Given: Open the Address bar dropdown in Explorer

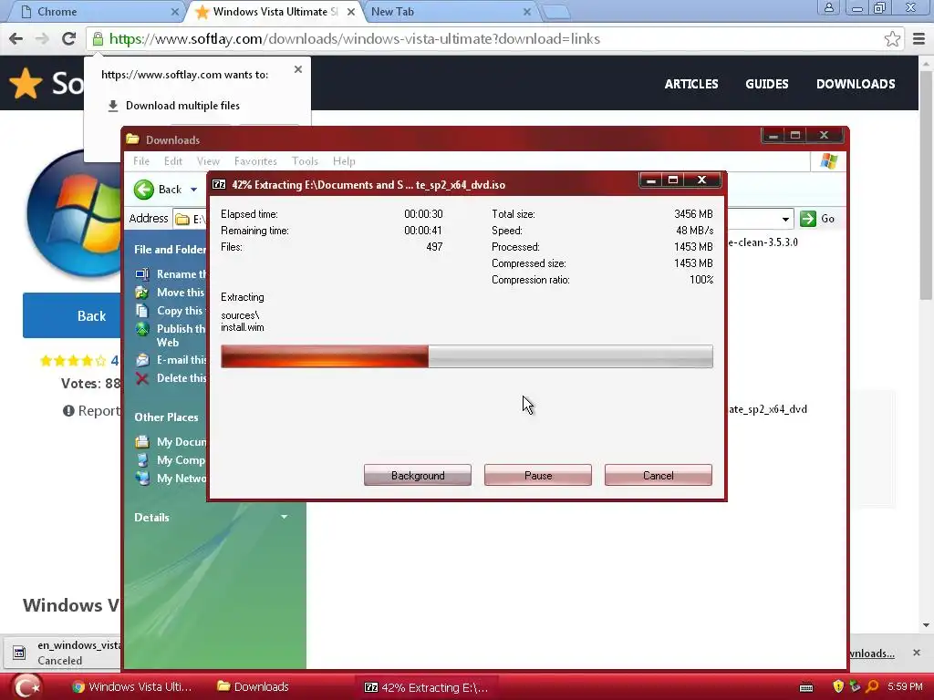Looking at the screenshot, I should tap(785, 219).
